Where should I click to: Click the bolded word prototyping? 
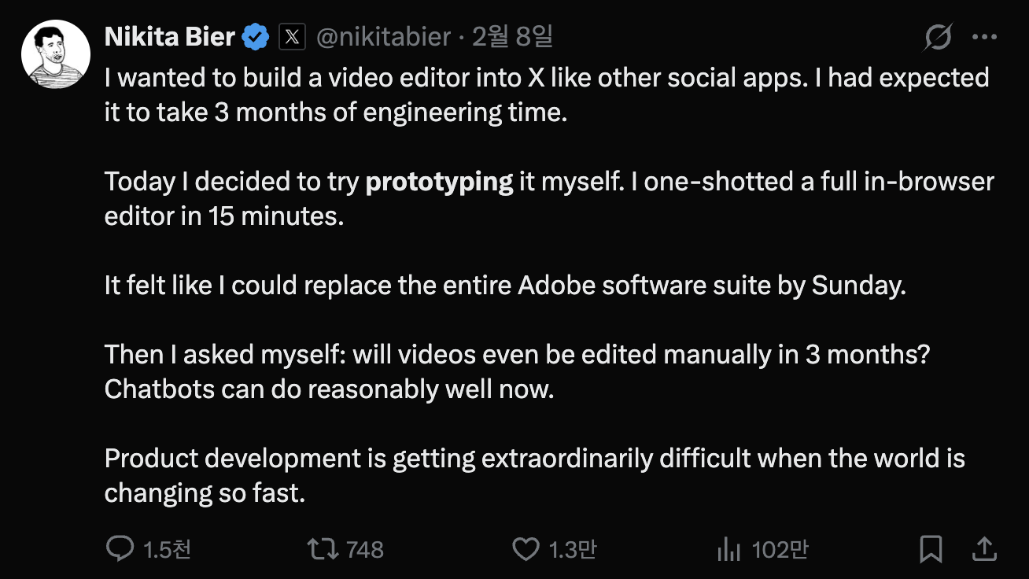point(440,182)
